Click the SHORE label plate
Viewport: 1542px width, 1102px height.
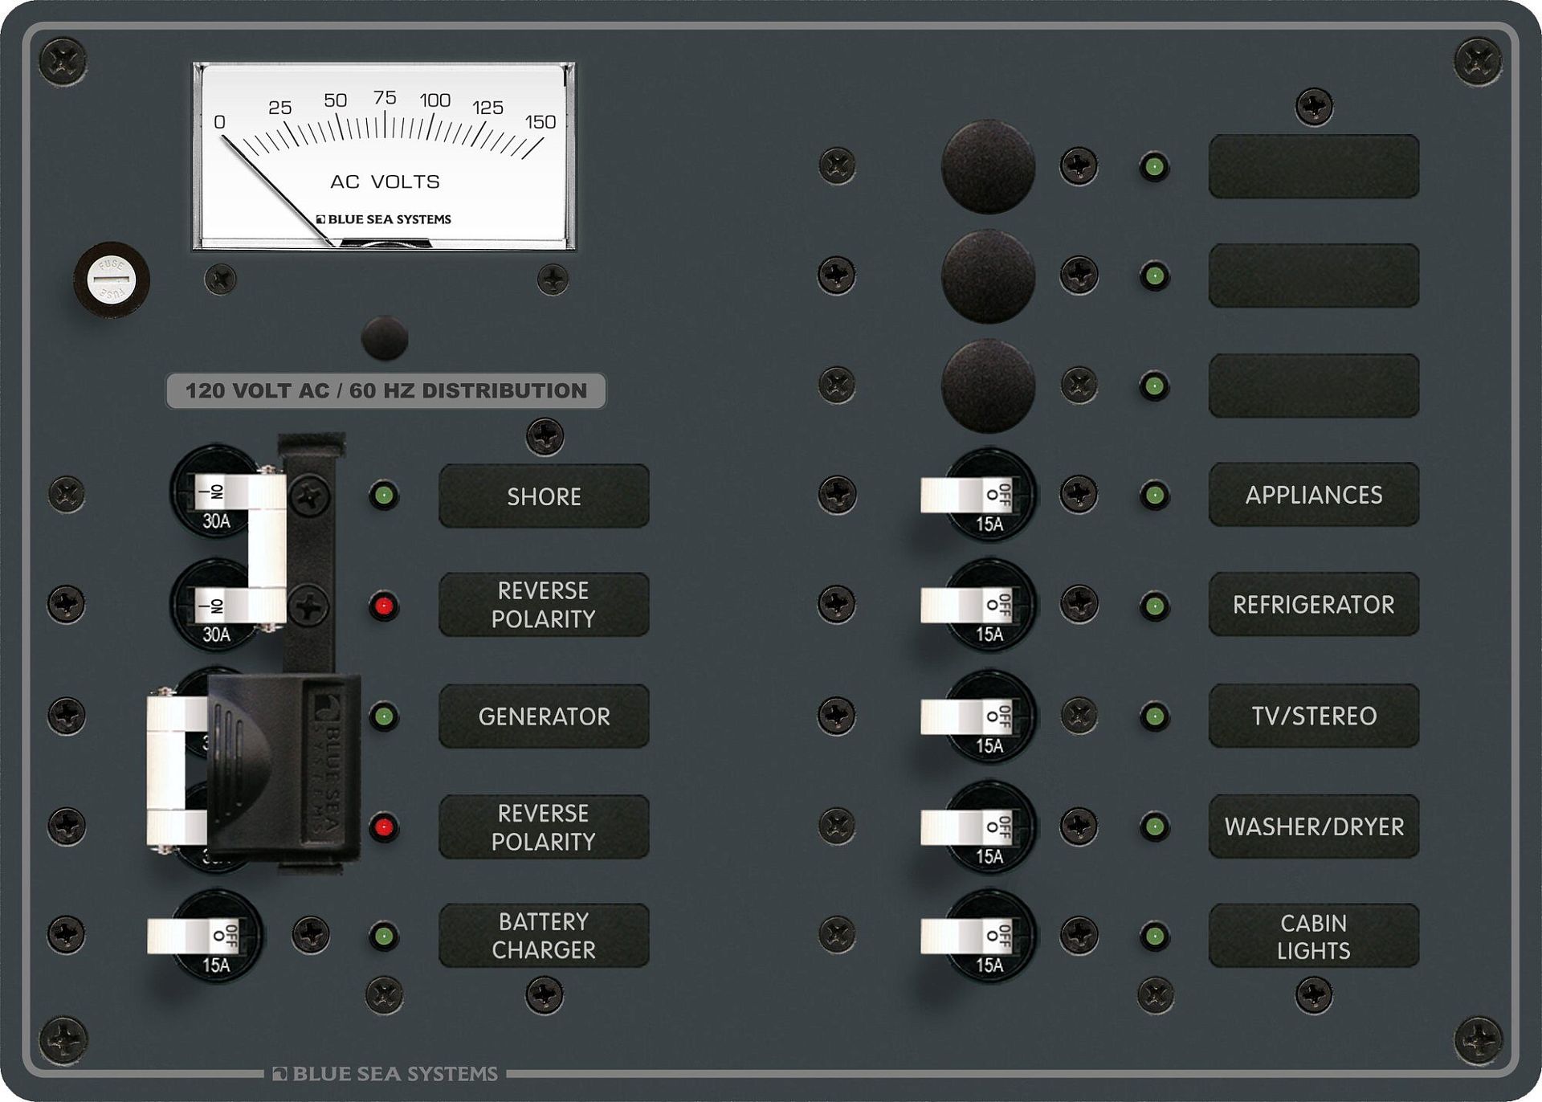(x=544, y=496)
